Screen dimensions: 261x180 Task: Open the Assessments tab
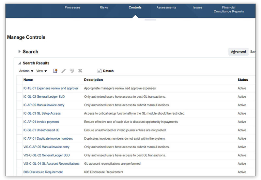point(166,7)
